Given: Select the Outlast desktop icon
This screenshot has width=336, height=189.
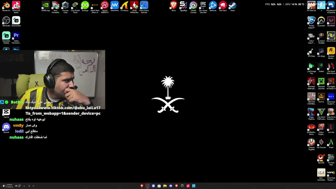Looking at the screenshot, I should [321, 67].
